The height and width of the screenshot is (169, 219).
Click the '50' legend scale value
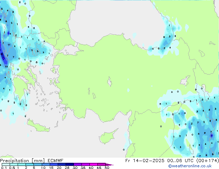click(107, 168)
